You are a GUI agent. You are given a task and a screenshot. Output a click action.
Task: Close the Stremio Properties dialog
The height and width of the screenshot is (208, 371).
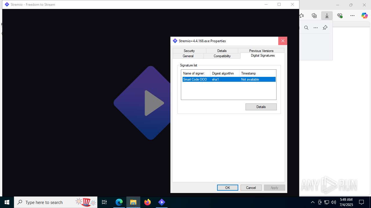point(283,41)
